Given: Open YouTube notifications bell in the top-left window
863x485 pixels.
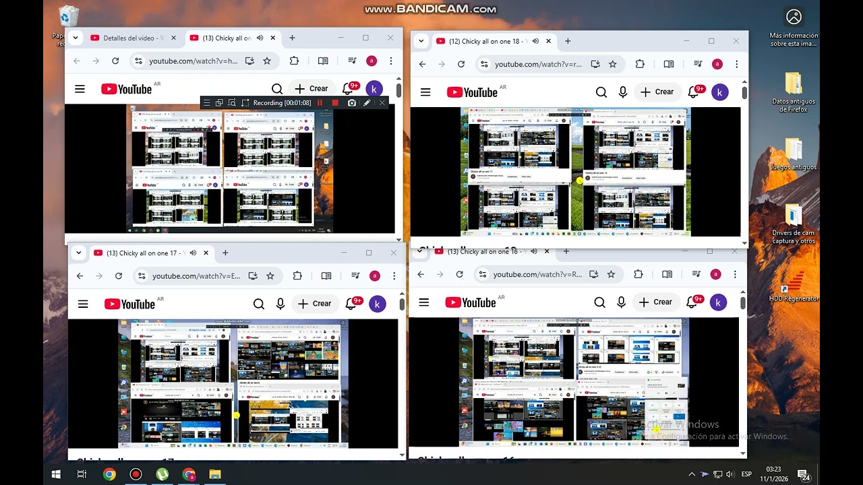Looking at the screenshot, I should click(x=349, y=89).
